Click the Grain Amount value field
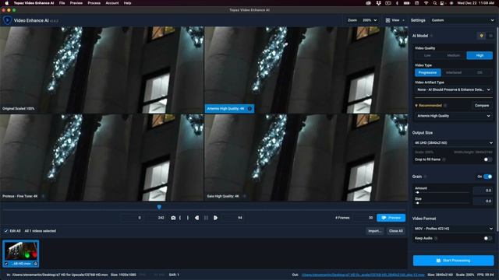The height and width of the screenshot is (280, 499). point(483,191)
